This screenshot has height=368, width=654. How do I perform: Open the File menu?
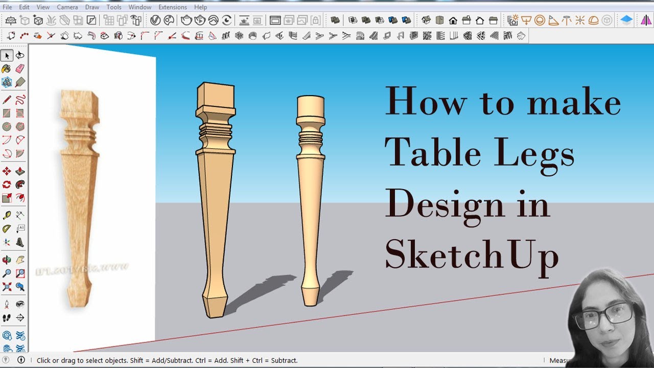[7, 7]
